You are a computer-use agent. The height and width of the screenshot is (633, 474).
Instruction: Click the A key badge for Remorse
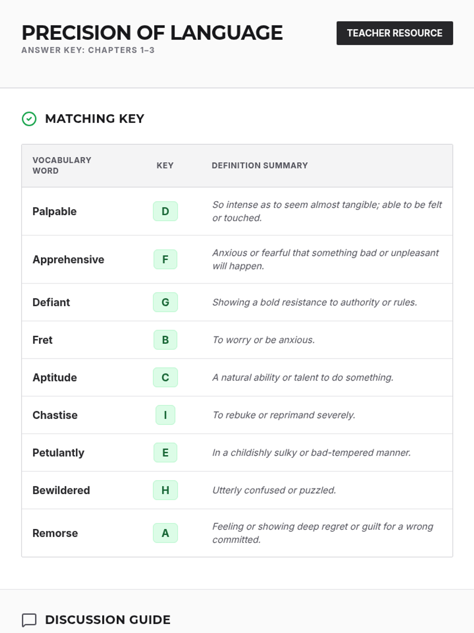click(x=165, y=533)
